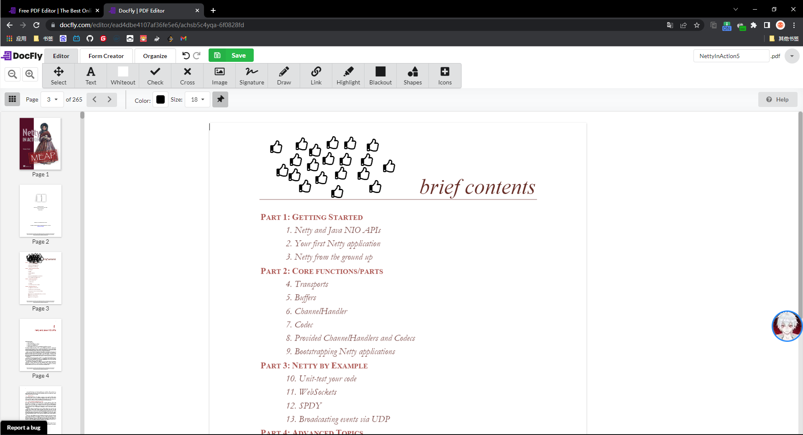Toggle the page thumbnails grid view
The width and height of the screenshot is (803, 435).
pos(13,99)
